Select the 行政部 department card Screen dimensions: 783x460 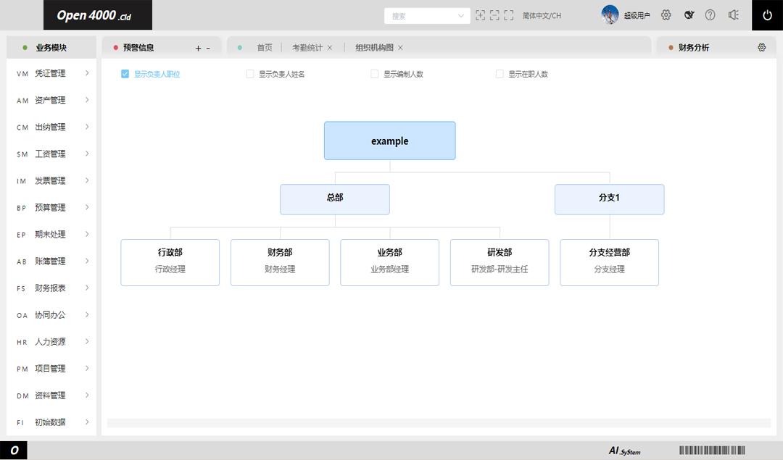[x=170, y=262]
